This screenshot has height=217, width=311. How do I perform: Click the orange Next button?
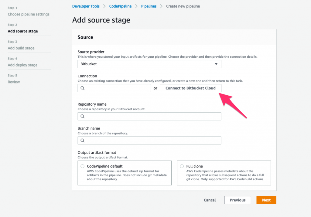coord(266,200)
